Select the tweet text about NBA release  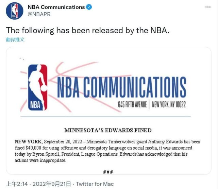pyautogui.click(x=87, y=30)
